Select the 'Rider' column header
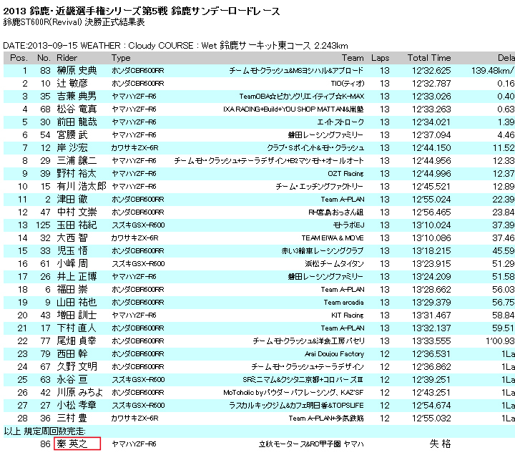Viewport: 515px width, 465px height. [67, 58]
